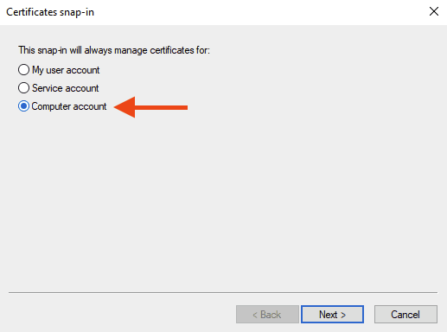
Task: Click the disabled < Back button
Action: coord(267,314)
